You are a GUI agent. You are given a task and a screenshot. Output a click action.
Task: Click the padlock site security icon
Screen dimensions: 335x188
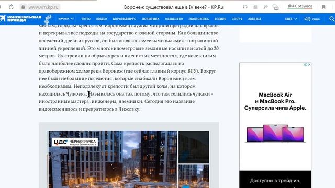point(23,7)
